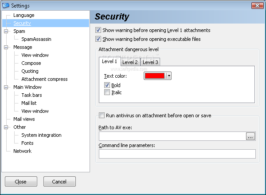Open the Text color dropdown arrow
Image resolution: width=266 pixels, height=195 pixels.
click(169, 76)
